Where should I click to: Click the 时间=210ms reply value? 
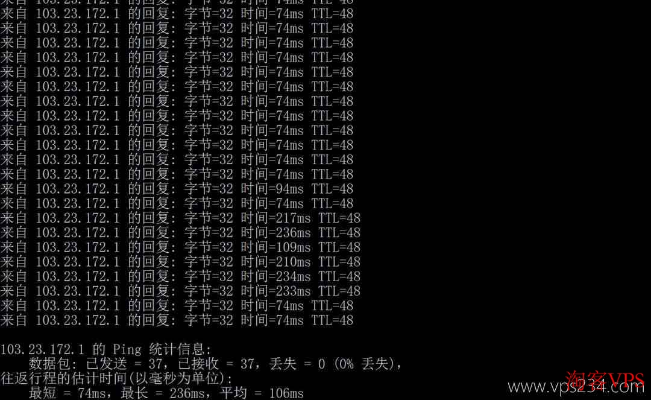275,262
